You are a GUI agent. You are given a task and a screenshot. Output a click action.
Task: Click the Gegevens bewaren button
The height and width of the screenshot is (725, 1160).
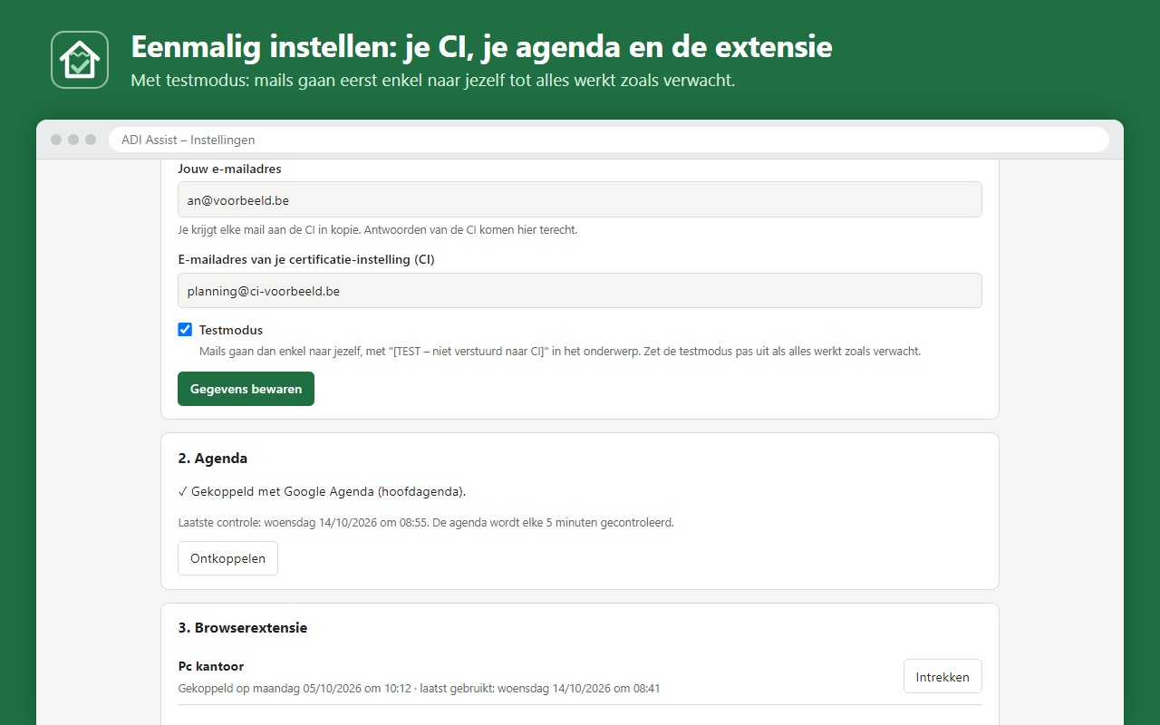[x=246, y=389]
